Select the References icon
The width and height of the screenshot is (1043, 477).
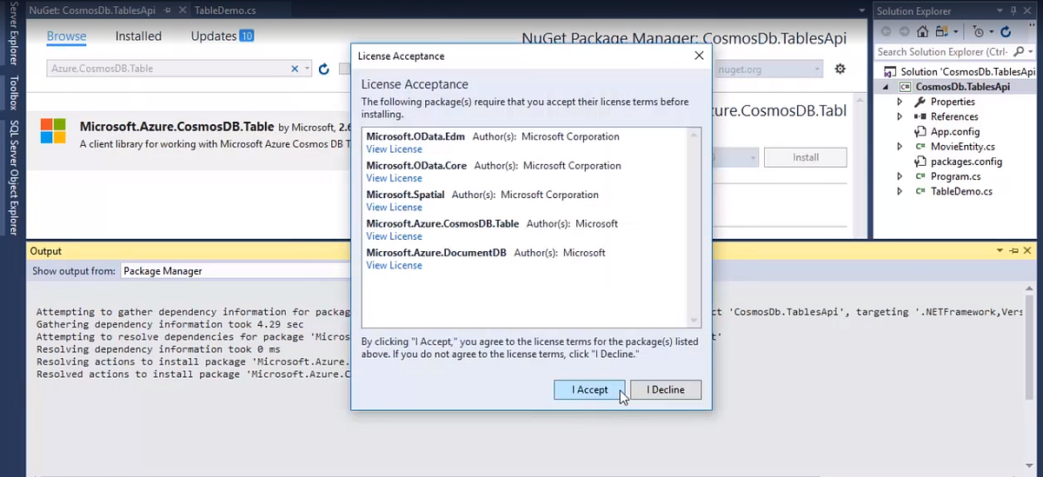click(x=920, y=116)
